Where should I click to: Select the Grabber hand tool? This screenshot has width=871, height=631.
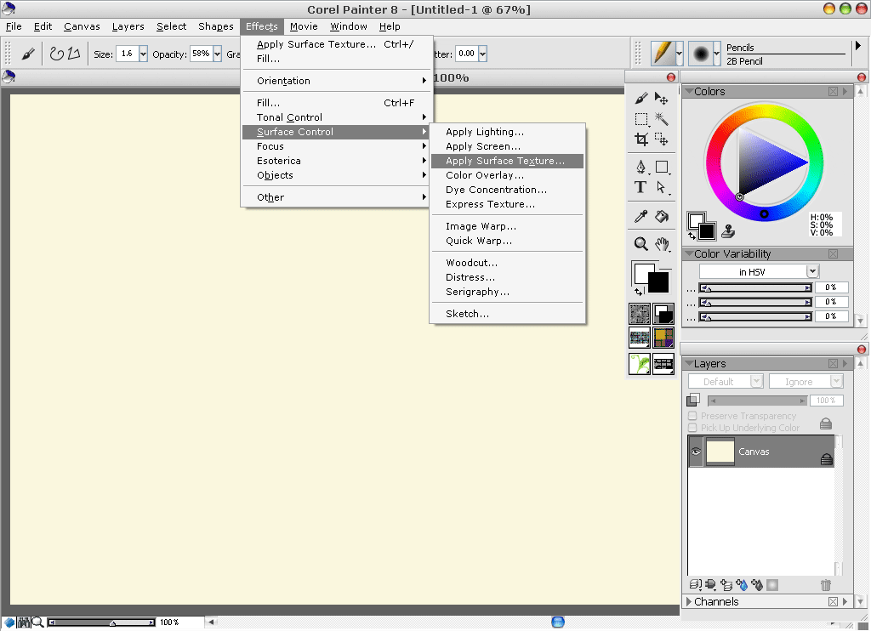(x=661, y=244)
